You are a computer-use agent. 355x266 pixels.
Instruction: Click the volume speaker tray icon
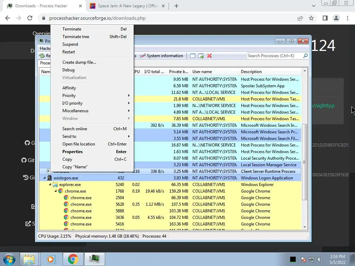click(x=320, y=259)
